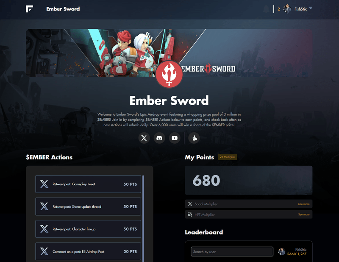This screenshot has height=262, width=339.
Task: Open the Discord social link icon
Action: click(159, 138)
